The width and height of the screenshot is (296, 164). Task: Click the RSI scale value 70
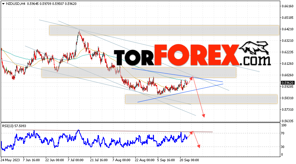pyautogui.click(x=283, y=133)
